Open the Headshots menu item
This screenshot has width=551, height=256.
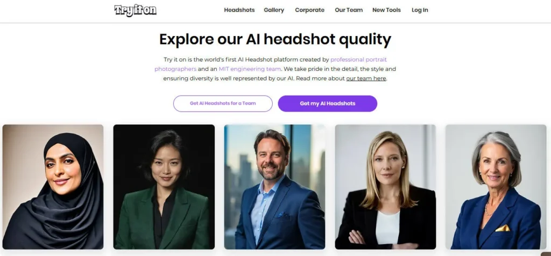point(239,10)
